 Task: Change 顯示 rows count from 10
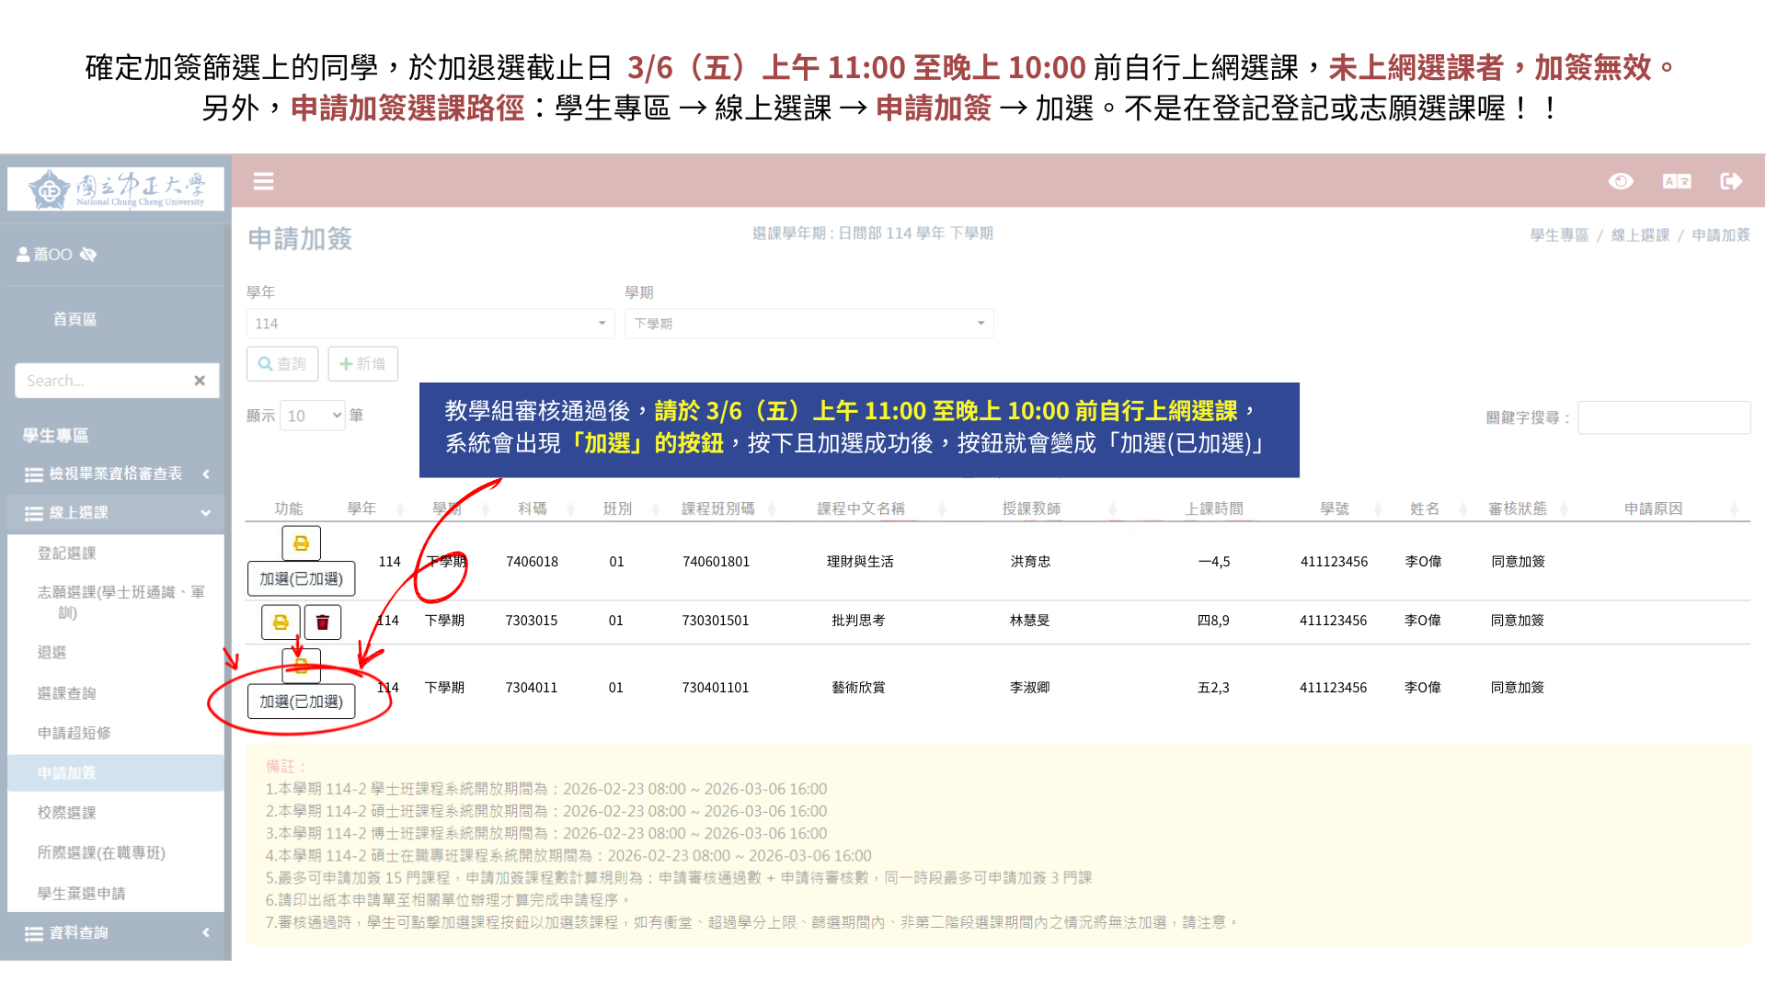pyautogui.click(x=312, y=415)
